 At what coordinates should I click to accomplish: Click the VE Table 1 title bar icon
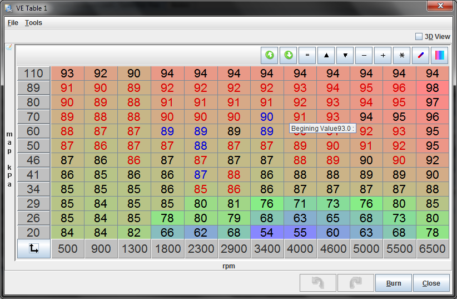[x=9, y=8]
